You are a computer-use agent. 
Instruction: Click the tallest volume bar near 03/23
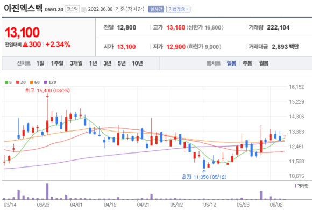tap(47, 191)
